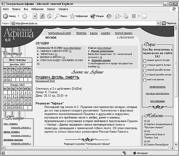Image resolution: width=179 pixels, height=156 pixels.
Task: Click the horizontal page scrollbar thumb
Action: 87,148
